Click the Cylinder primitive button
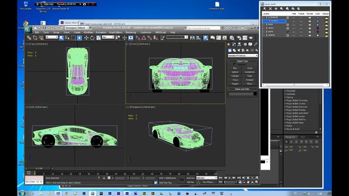The image size is (349, 196). click(x=235, y=76)
